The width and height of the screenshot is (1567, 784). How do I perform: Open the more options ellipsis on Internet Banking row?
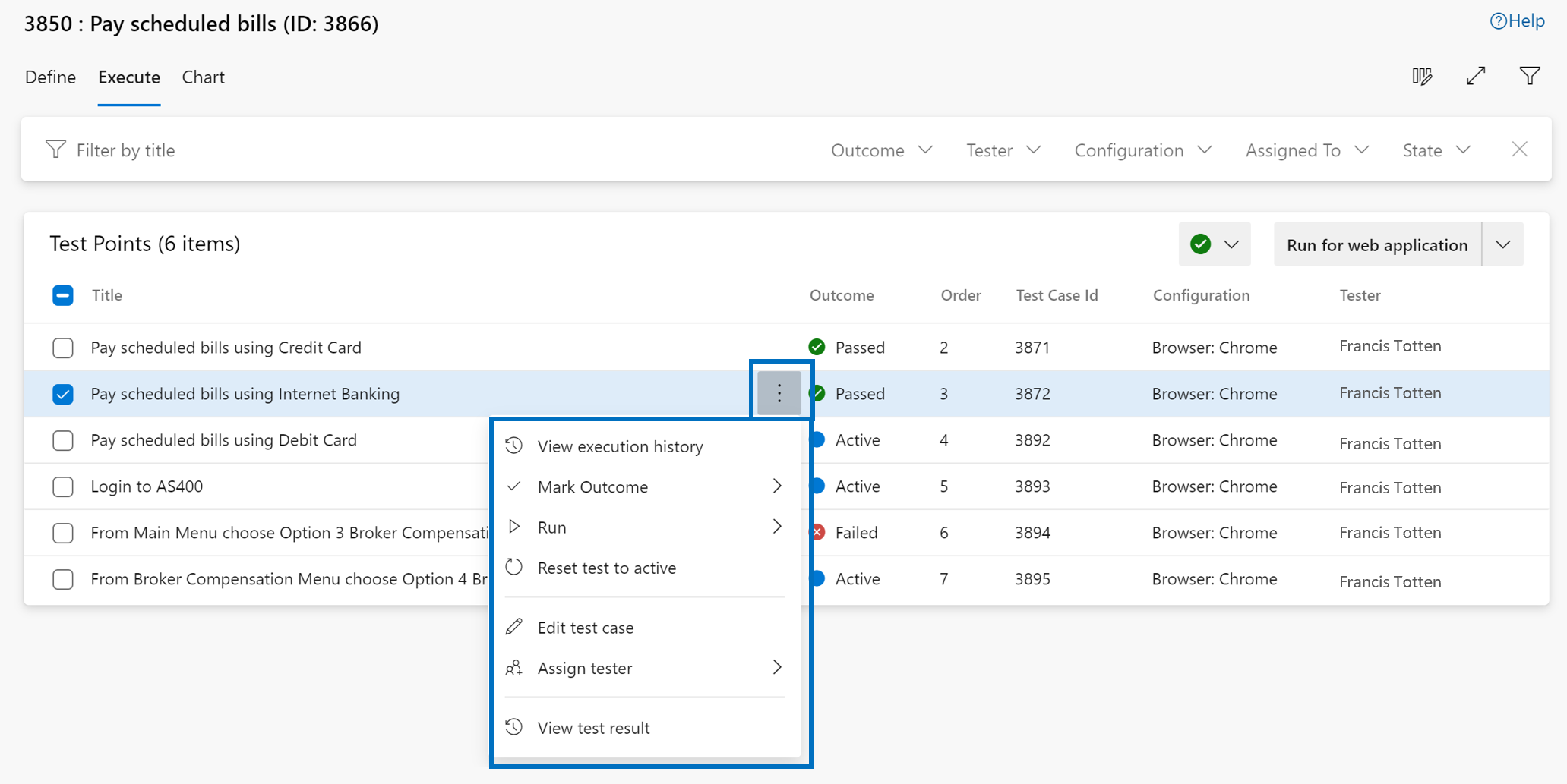779,393
